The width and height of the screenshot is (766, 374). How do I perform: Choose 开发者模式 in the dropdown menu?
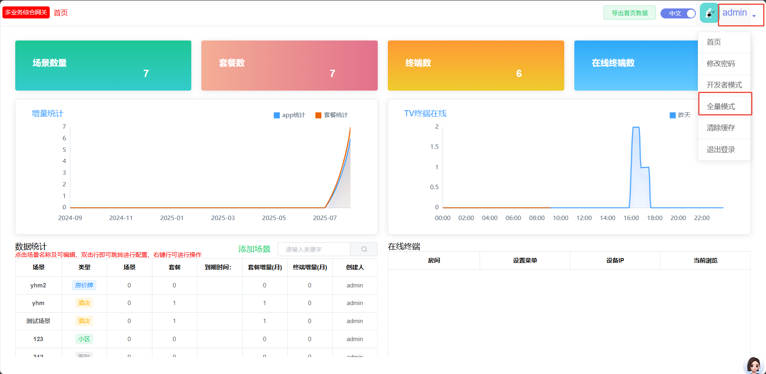[x=724, y=85]
